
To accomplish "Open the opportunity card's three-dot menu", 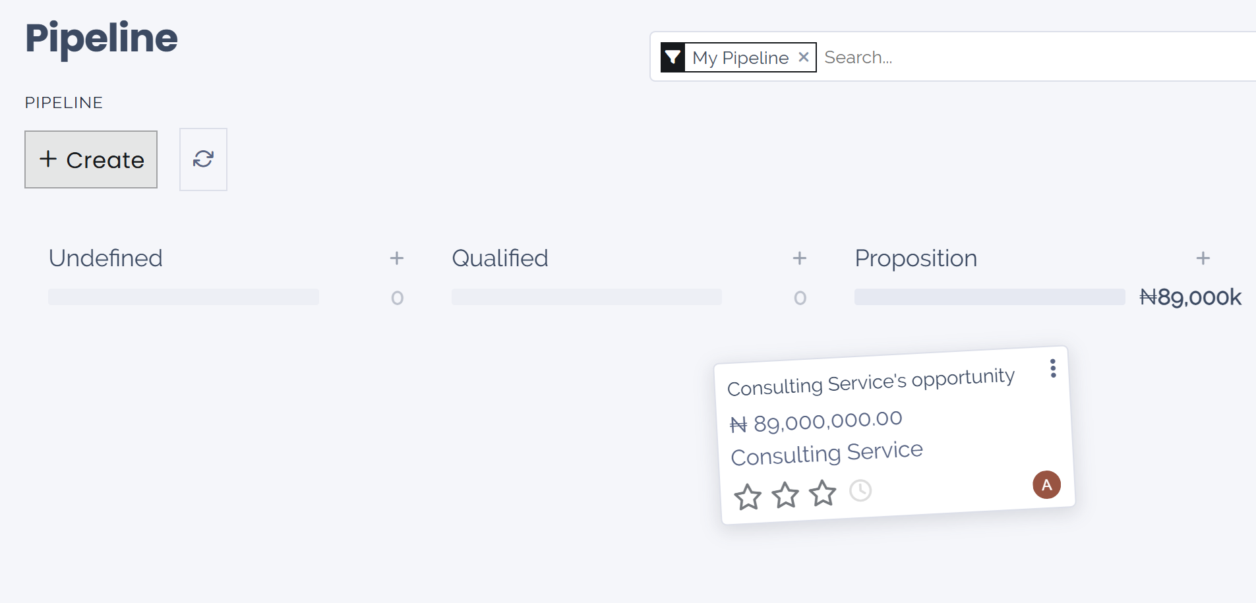I will (1053, 368).
